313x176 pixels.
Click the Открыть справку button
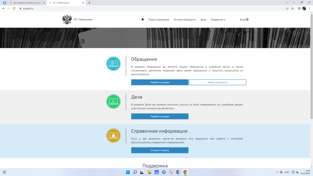[160, 150]
